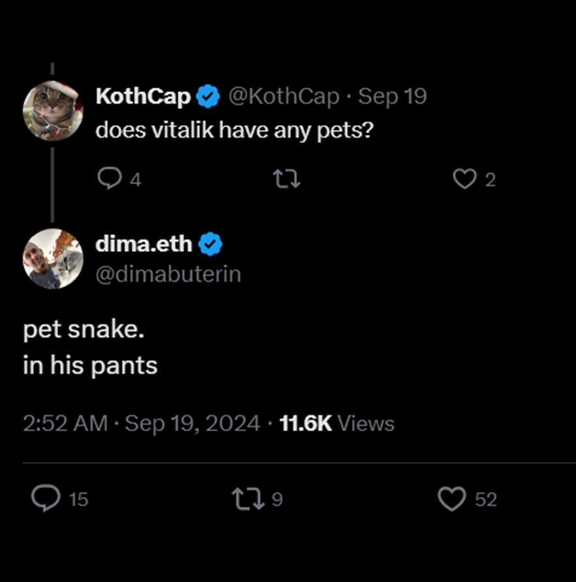Click the 11.6K Views counter

click(337, 423)
